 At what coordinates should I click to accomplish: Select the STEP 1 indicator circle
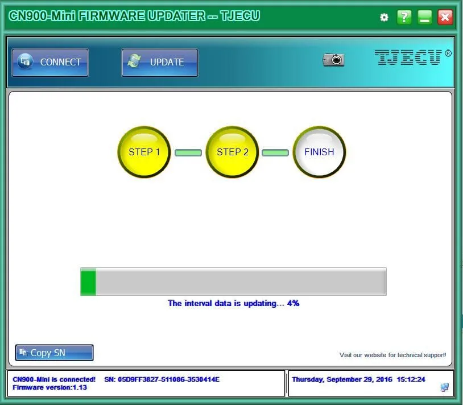pyautogui.click(x=144, y=152)
